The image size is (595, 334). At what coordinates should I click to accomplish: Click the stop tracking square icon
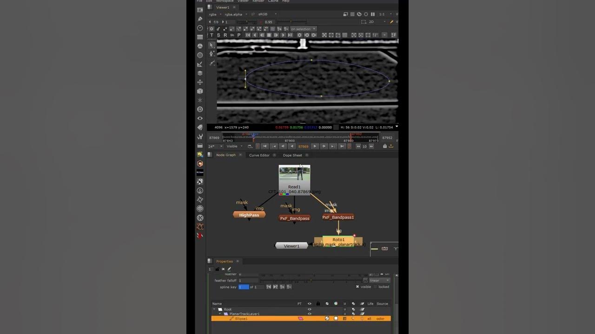pyautogui.click(x=269, y=35)
